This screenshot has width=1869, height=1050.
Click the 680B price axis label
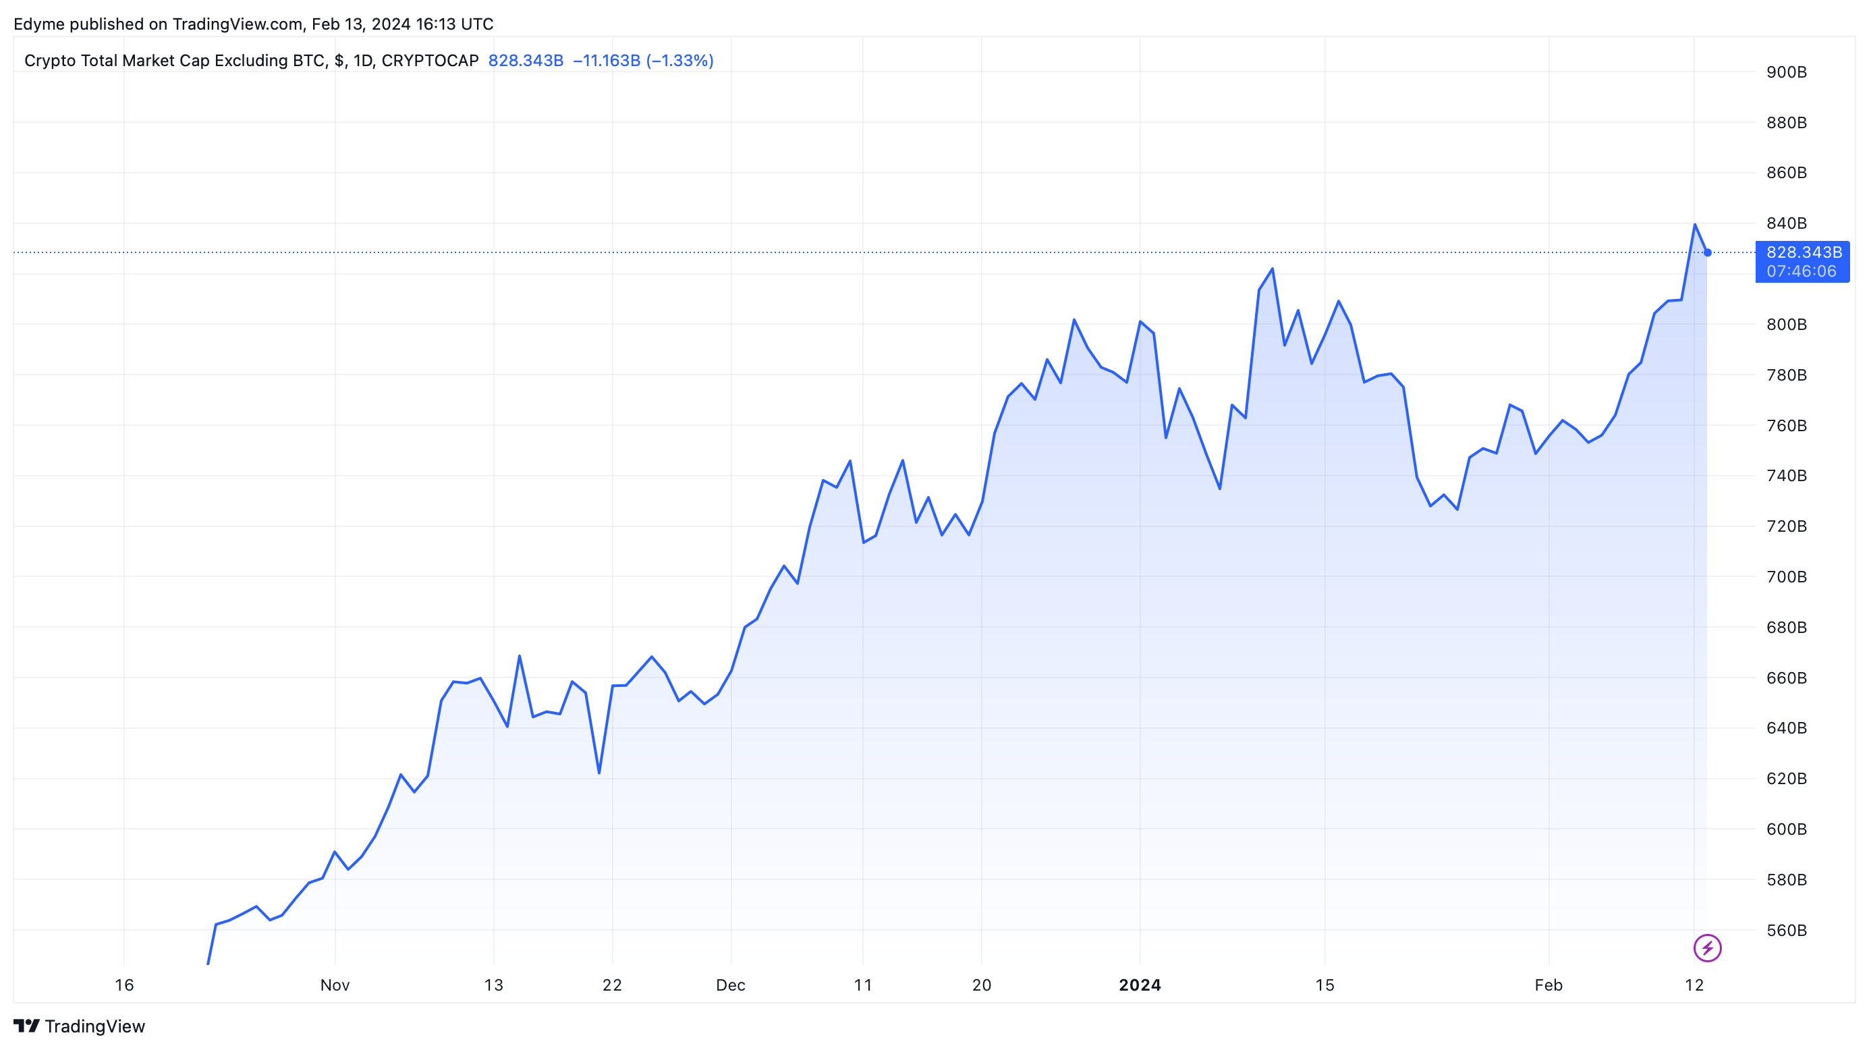pos(1786,627)
